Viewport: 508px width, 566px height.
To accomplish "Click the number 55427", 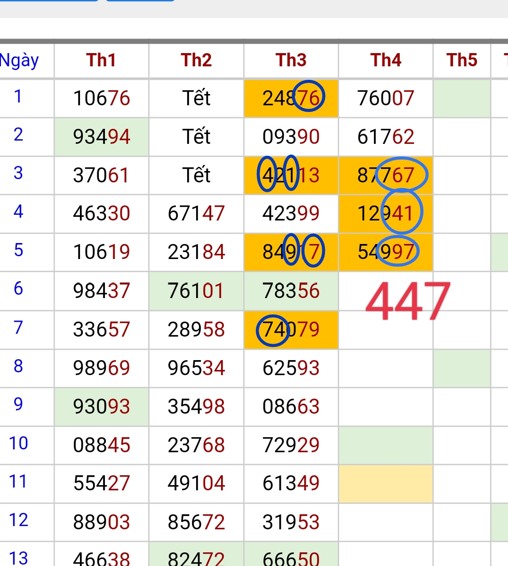I will tap(102, 484).
